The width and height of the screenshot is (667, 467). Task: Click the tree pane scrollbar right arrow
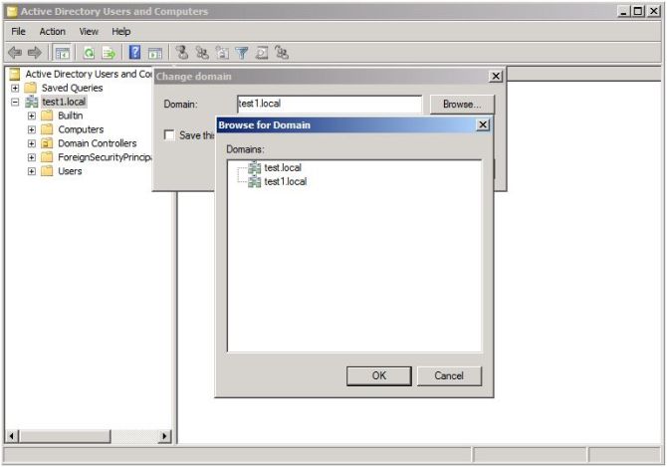(x=164, y=436)
